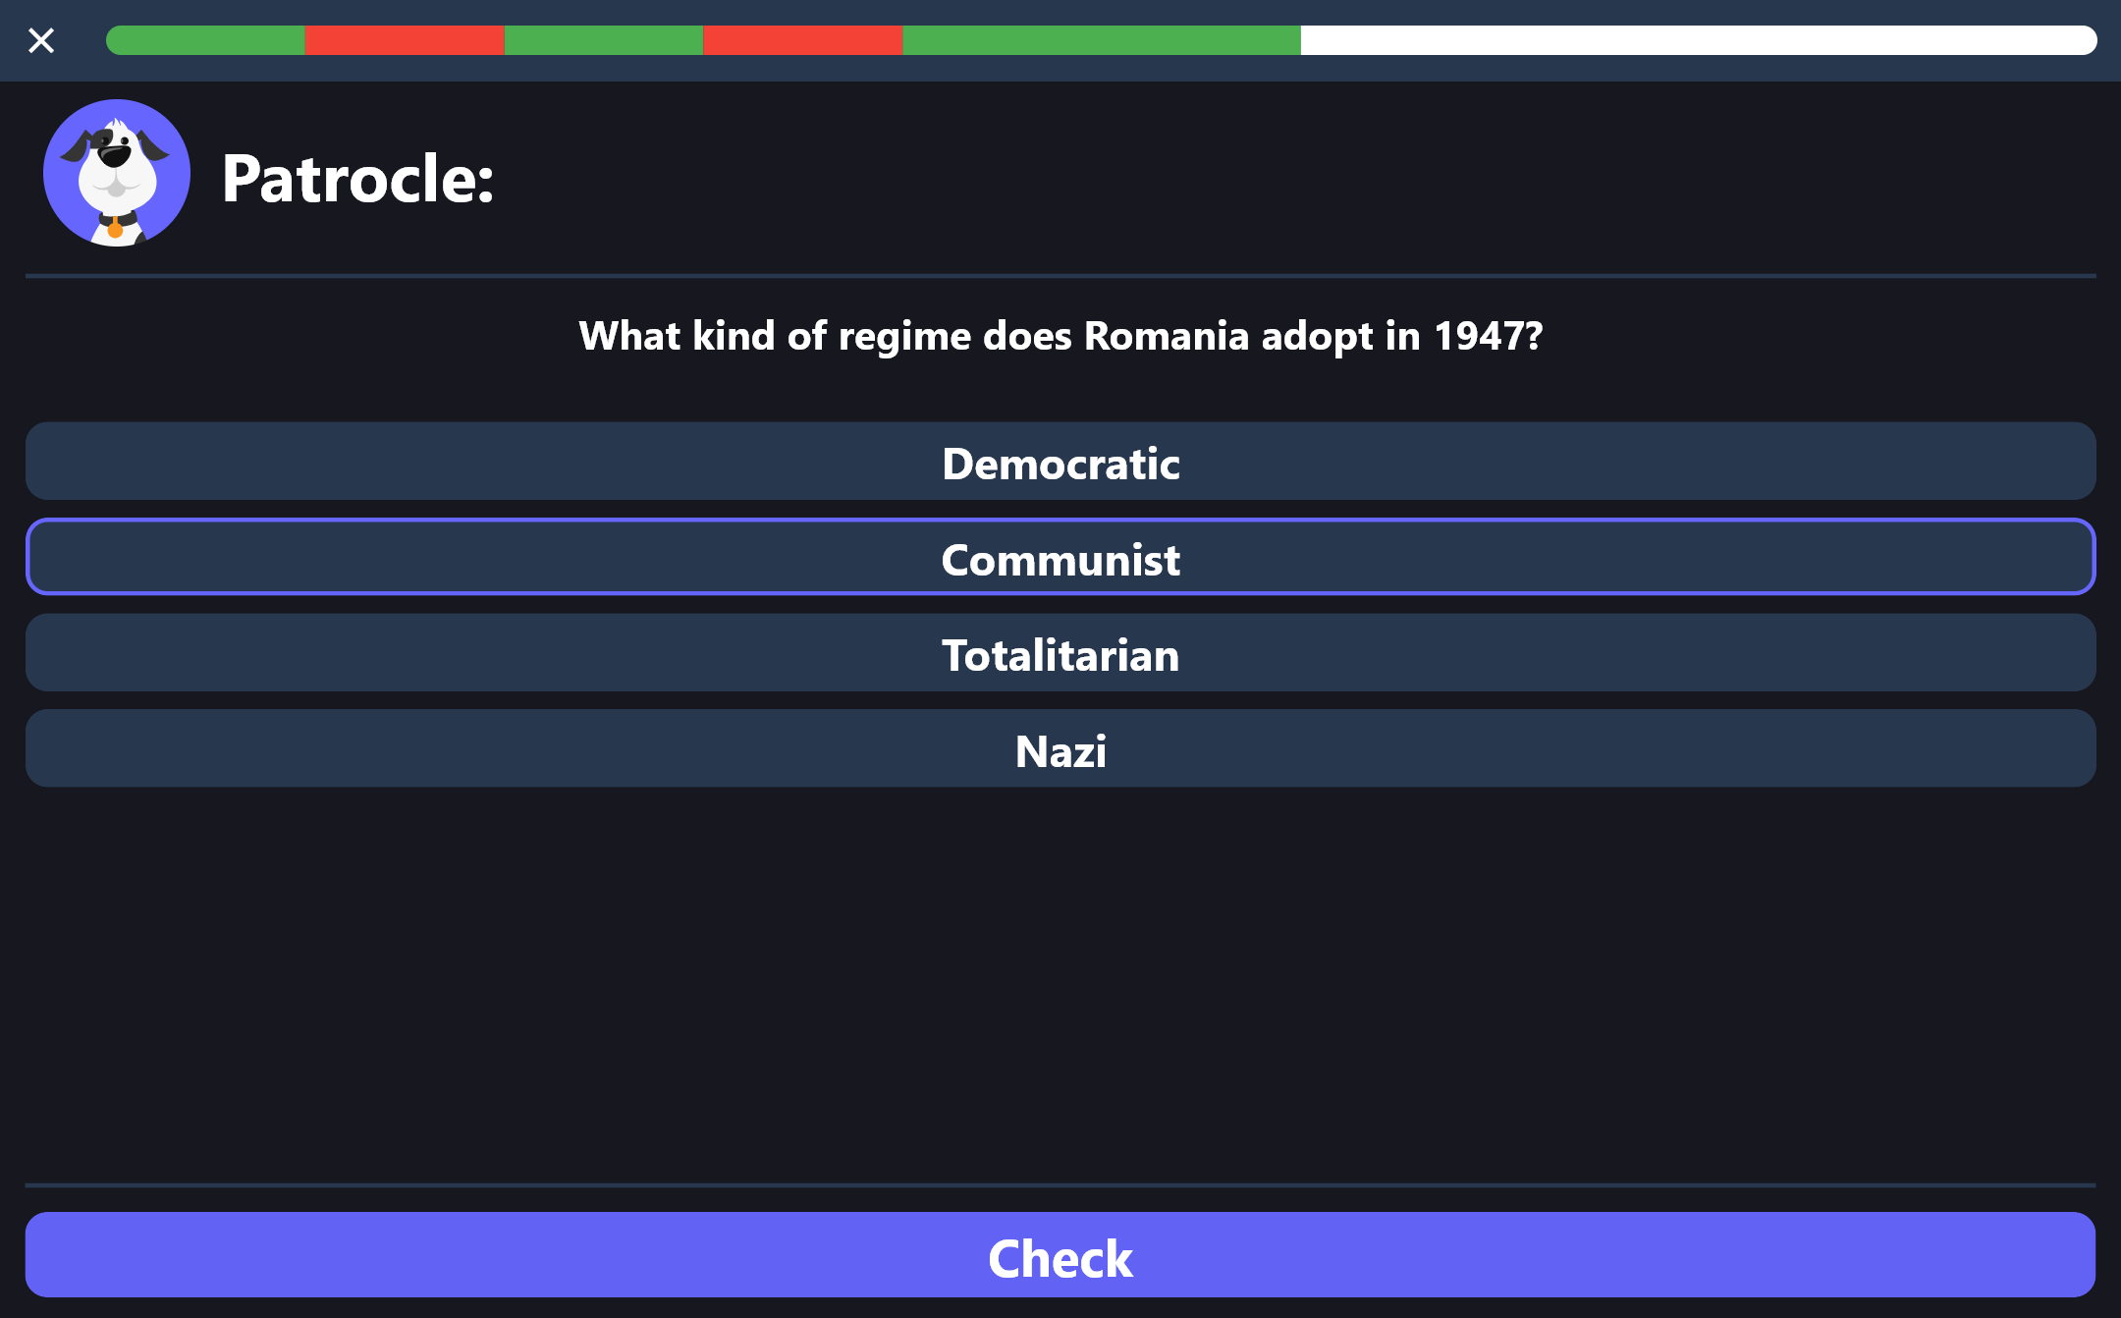Viewport: 2121px width, 1318px height.
Task: Choose the Totalitarian answer option
Action: pos(1060,653)
